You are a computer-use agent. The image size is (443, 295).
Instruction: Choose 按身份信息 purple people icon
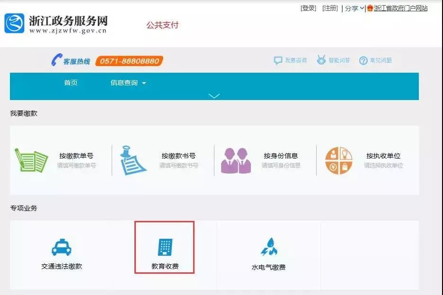click(235, 160)
